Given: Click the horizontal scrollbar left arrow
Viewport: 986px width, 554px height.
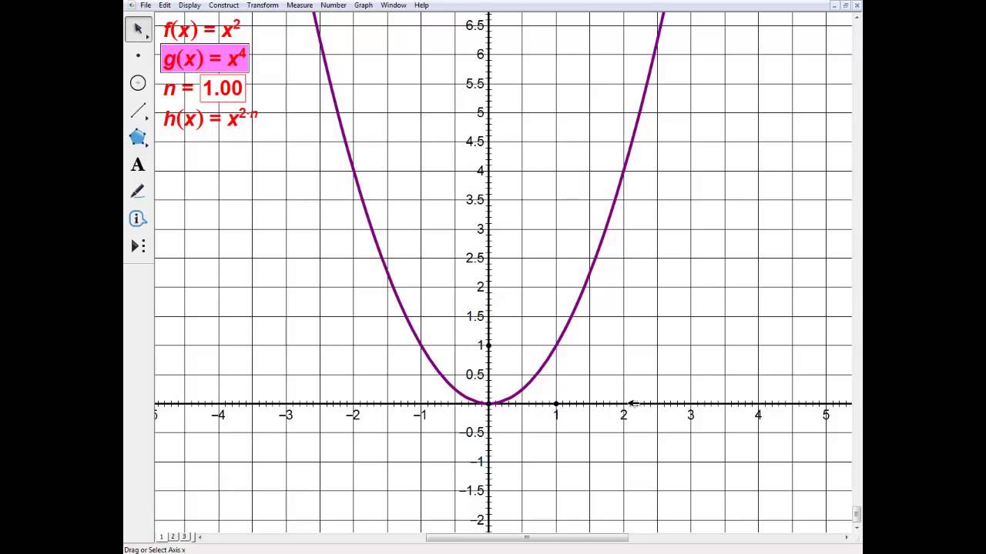Looking at the screenshot, I should point(200,537).
